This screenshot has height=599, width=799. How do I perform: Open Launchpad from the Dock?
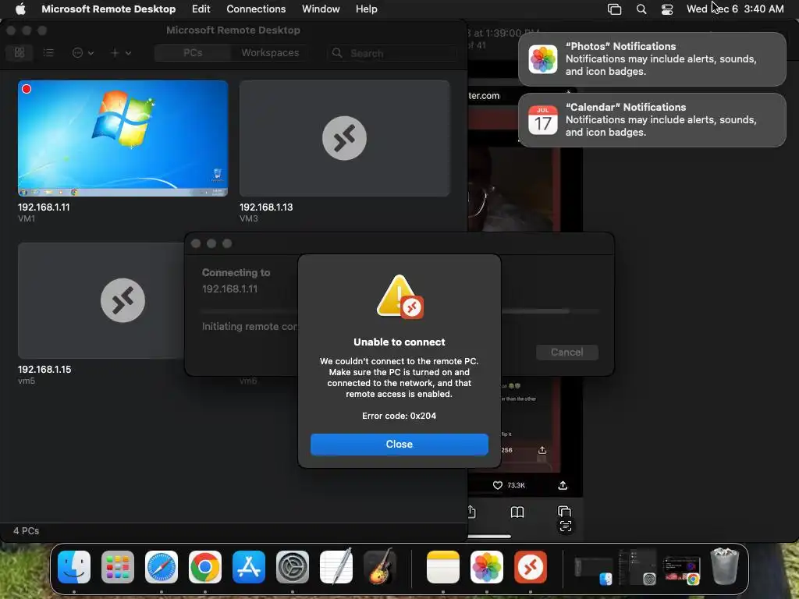tap(118, 567)
